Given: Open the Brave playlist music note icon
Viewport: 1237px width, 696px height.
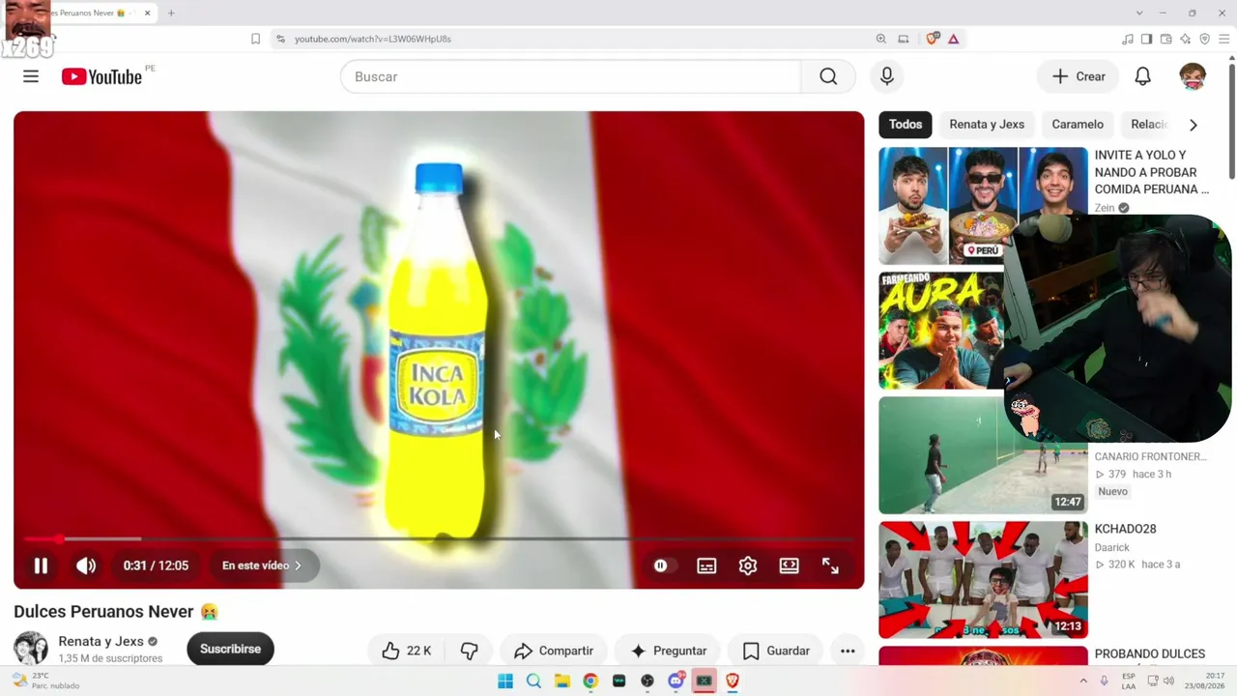Looking at the screenshot, I should 1128,39.
